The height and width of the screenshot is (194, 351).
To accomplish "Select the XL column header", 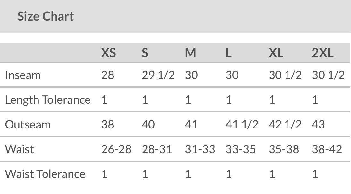I will (x=276, y=53).
